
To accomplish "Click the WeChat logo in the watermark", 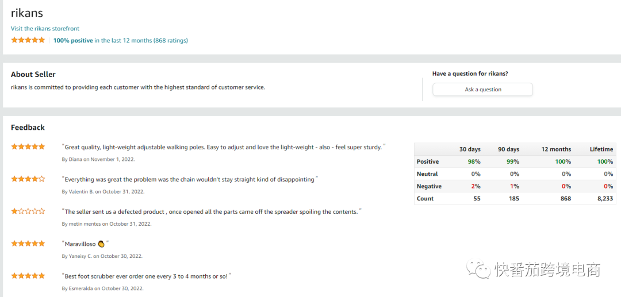I will pyautogui.click(x=478, y=268).
